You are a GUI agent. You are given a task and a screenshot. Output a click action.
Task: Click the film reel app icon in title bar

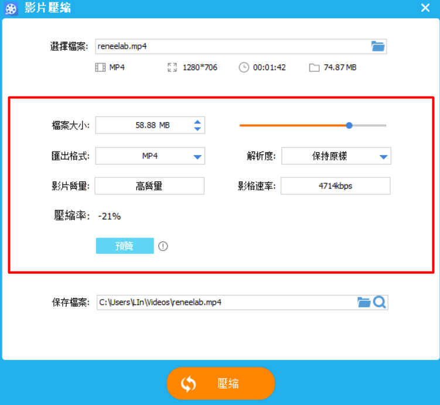point(11,8)
